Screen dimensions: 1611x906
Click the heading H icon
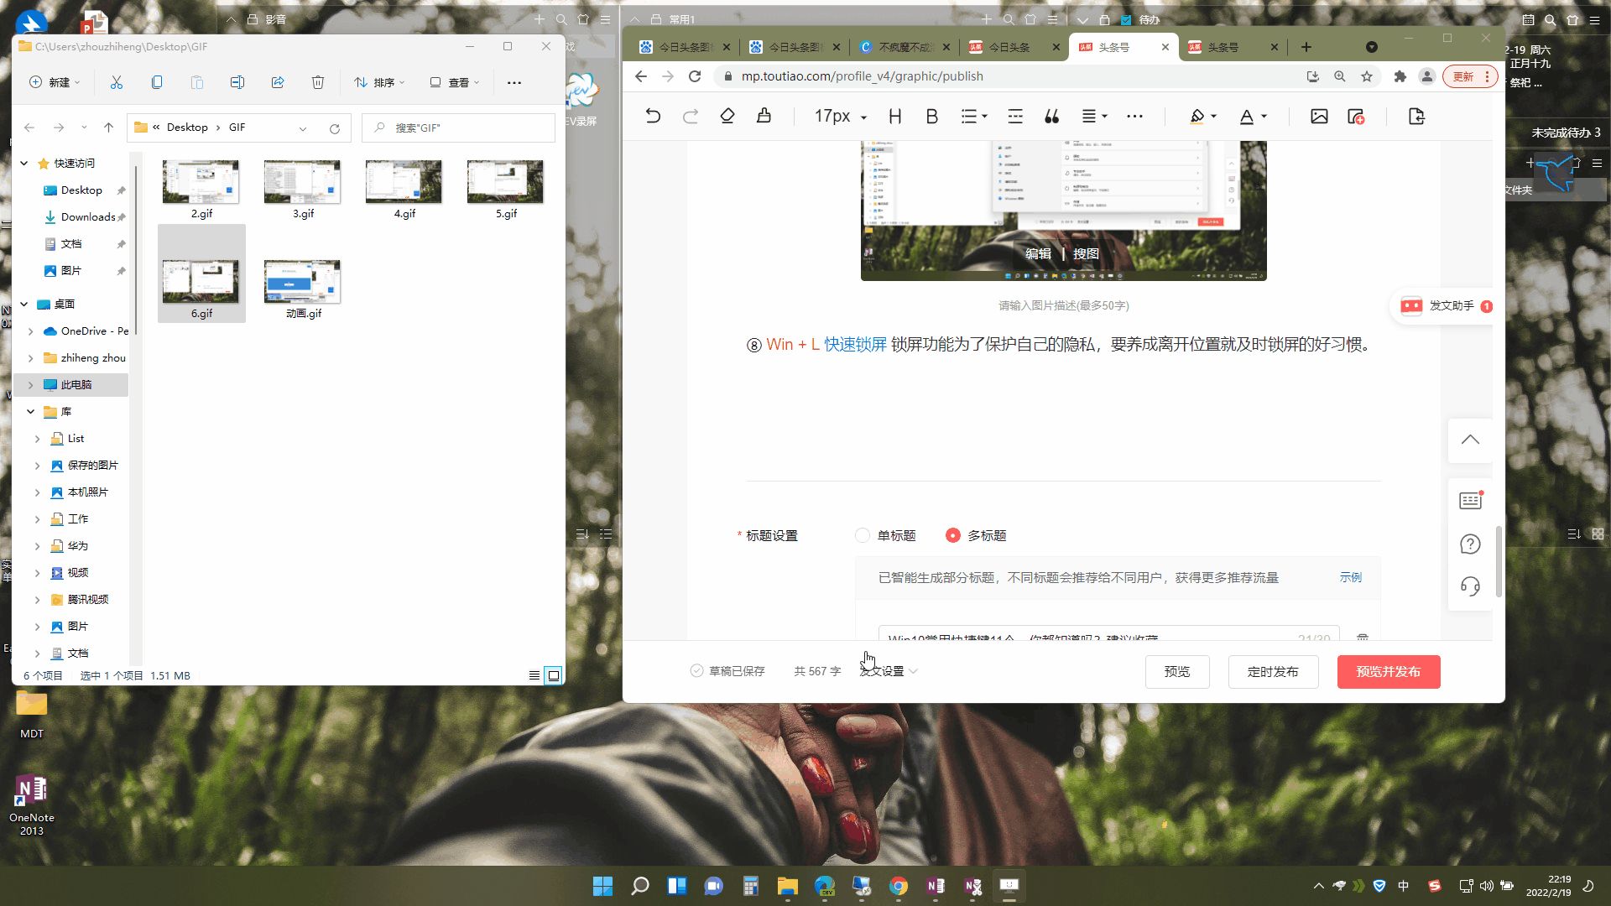point(895,117)
